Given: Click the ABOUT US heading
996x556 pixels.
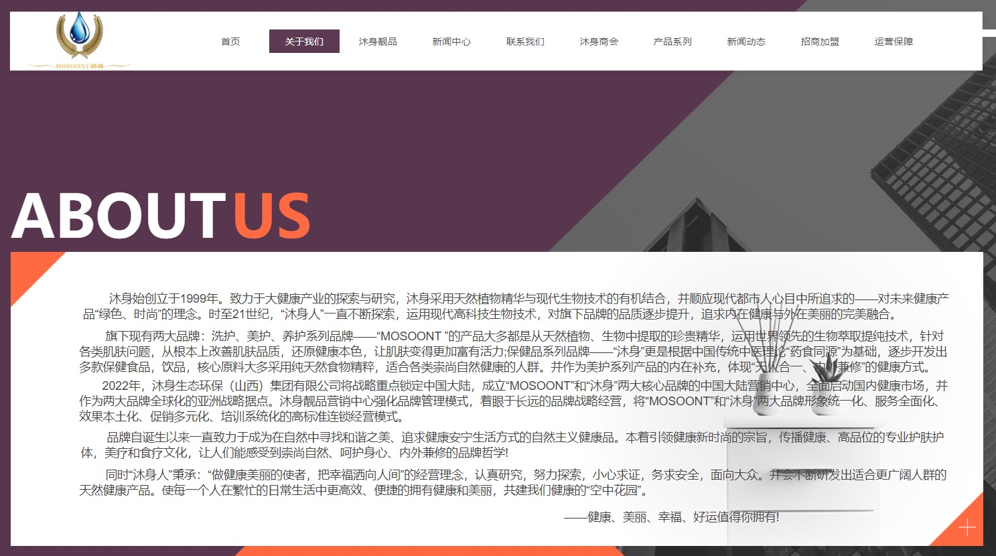Looking at the screenshot, I should pyautogui.click(x=161, y=215).
